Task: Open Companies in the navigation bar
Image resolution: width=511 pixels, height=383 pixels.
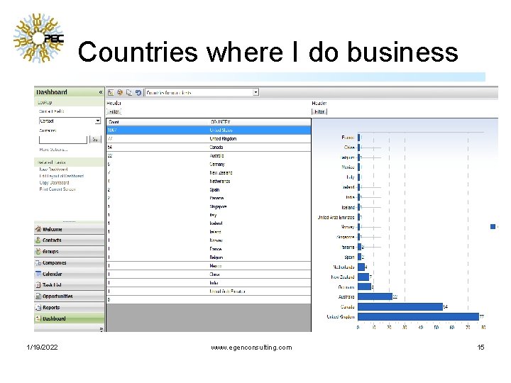Action: tap(69, 263)
